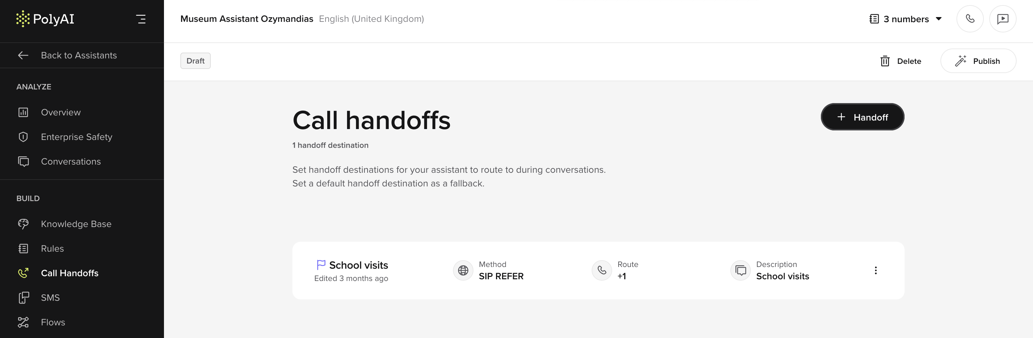Viewport: 1033px width, 338px height.
Task: Navigate to Conversations
Action: [x=71, y=161]
